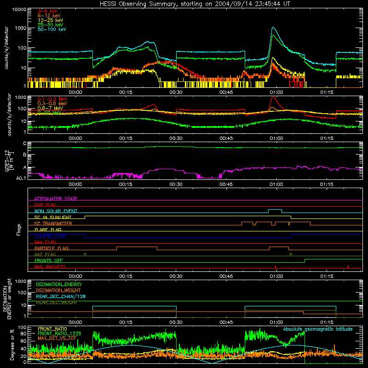
Task: Click the REAR_DEC_CHAN/128 legend label
Action: (x=61, y=296)
